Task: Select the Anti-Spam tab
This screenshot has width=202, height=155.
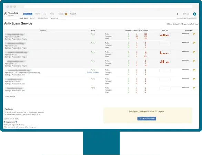Action: (x=24, y=18)
